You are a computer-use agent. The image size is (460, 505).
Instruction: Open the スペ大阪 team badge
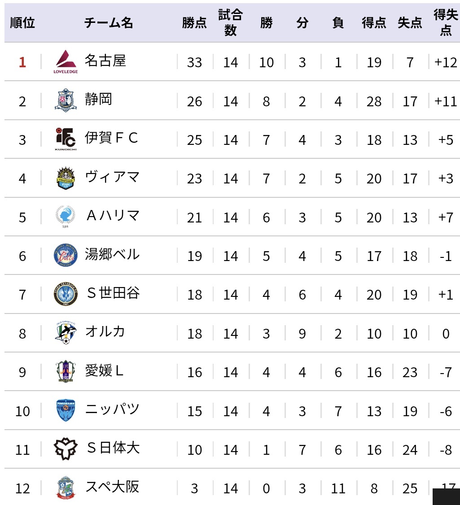coord(66,488)
